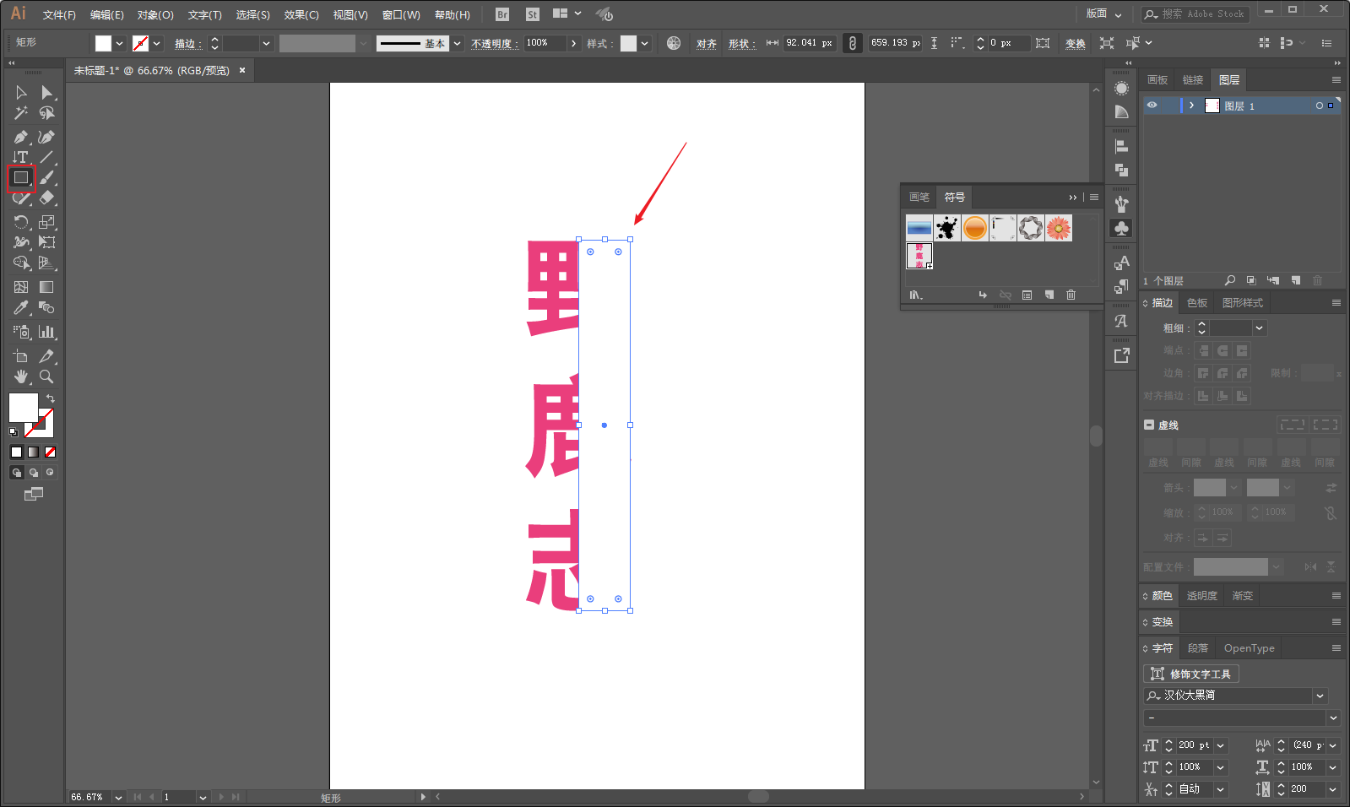The width and height of the screenshot is (1350, 807).
Task: Open the 样式 graphic style dropdown
Action: coord(644,43)
